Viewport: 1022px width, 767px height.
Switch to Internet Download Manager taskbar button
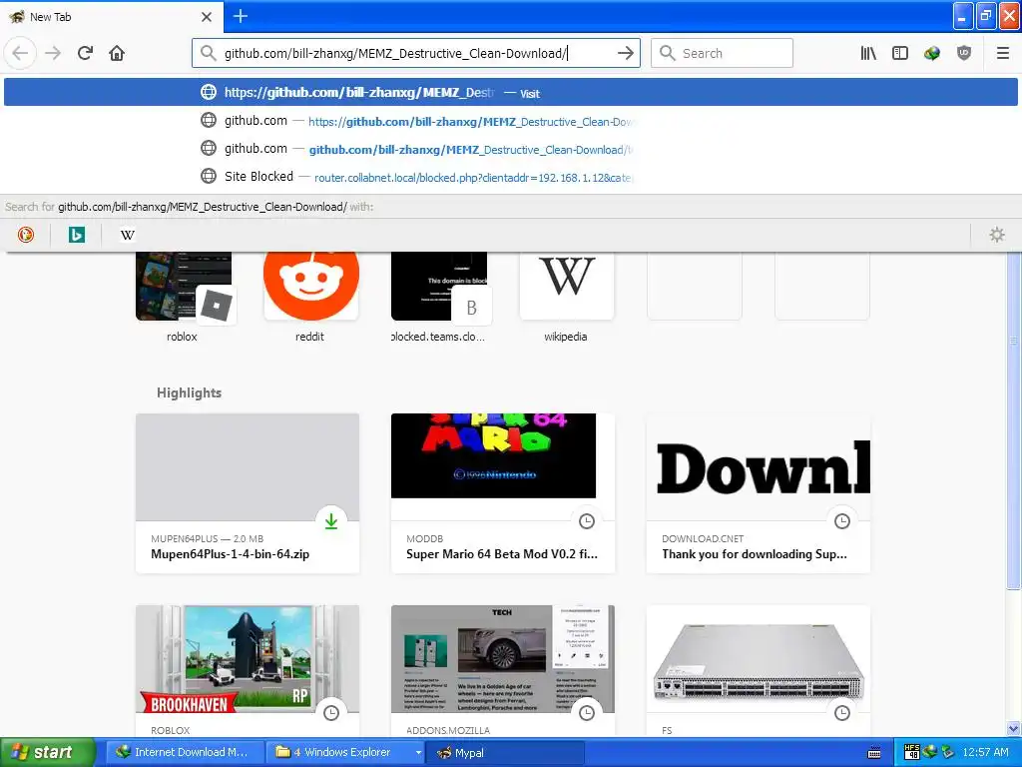(x=185, y=752)
